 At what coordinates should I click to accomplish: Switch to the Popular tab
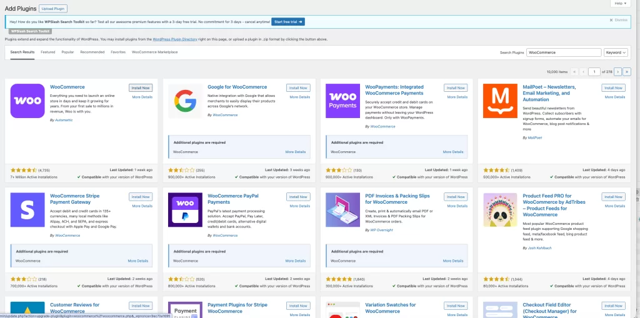coord(67,52)
